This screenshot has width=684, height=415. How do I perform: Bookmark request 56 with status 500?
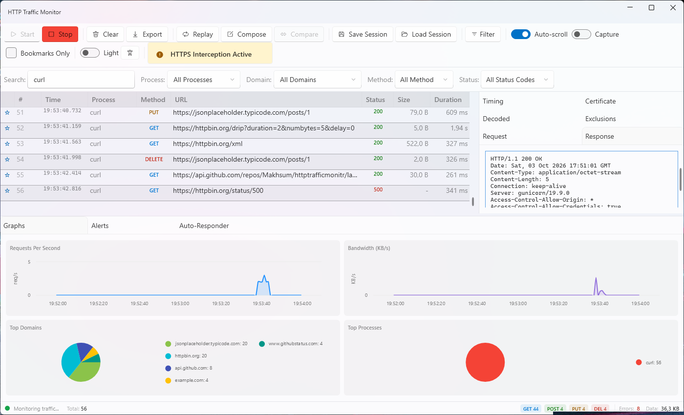coord(7,190)
